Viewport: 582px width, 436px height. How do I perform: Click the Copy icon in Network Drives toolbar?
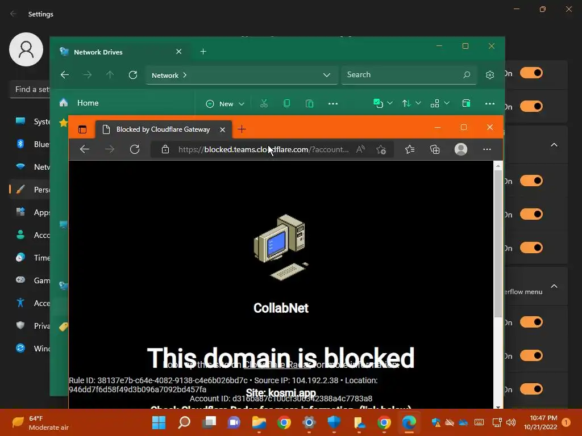tap(286, 103)
